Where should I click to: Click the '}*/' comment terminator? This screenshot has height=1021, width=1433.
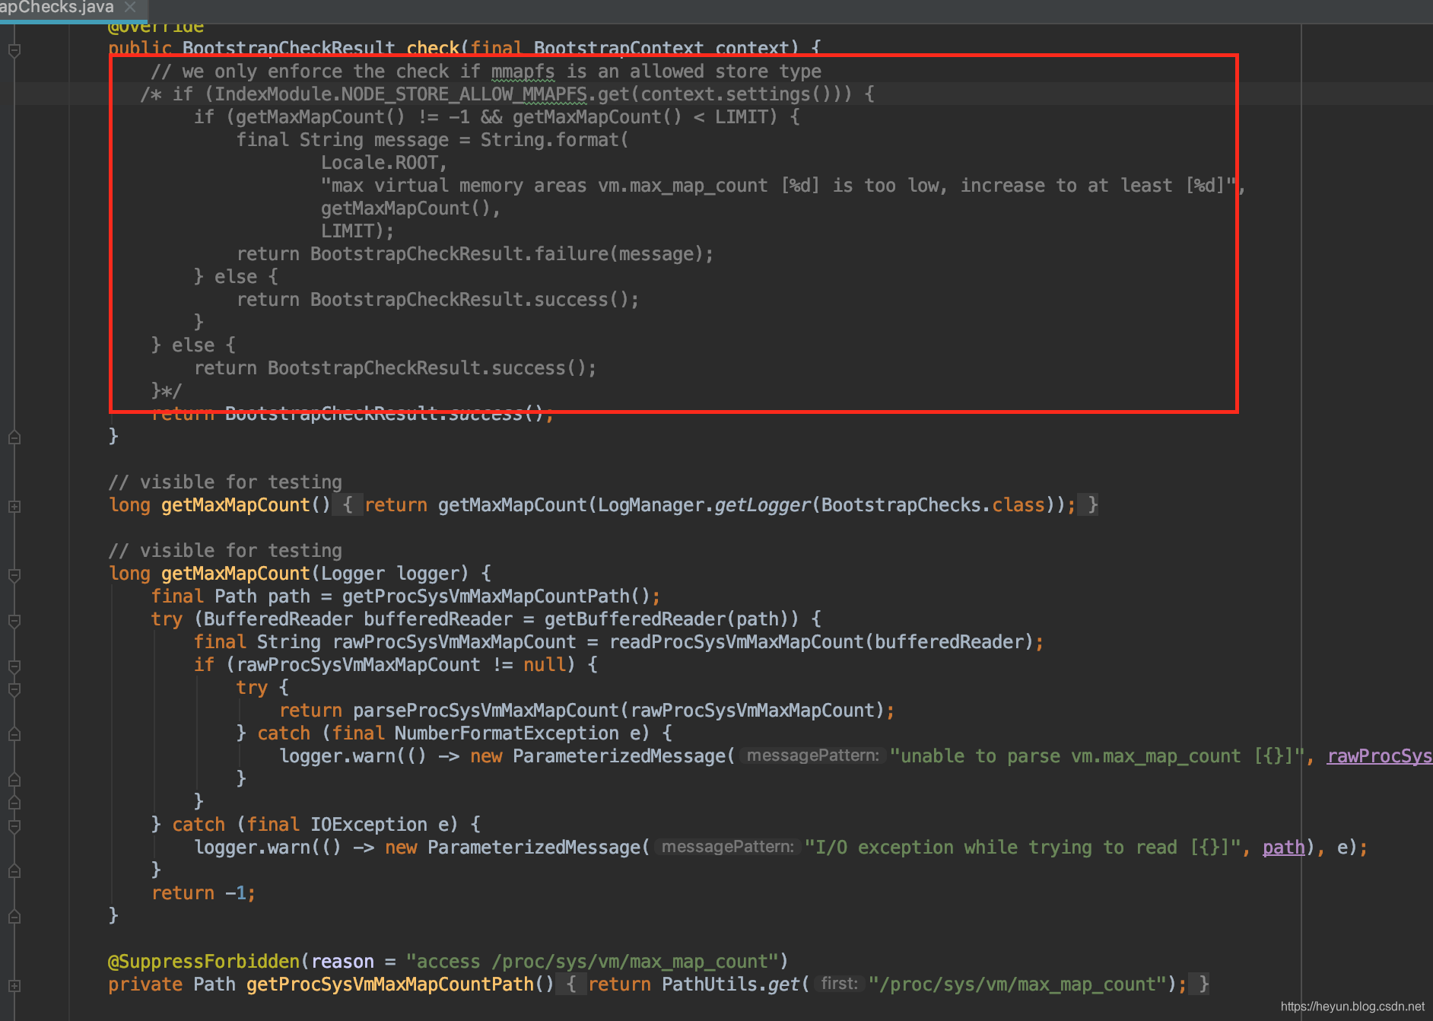(x=167, y=391)
